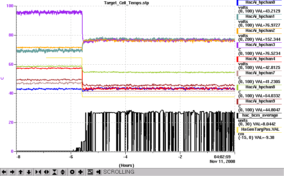
Task: Click the return-to-scrolling arrow icon
Action: [98, 172]
